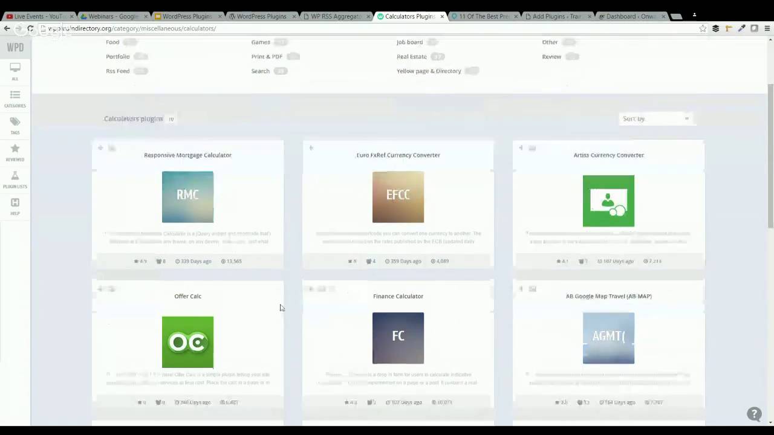This screenshot has height=435, width=774.
Task: Open Tags in the sidebar
Action: (x=15, y=126)
